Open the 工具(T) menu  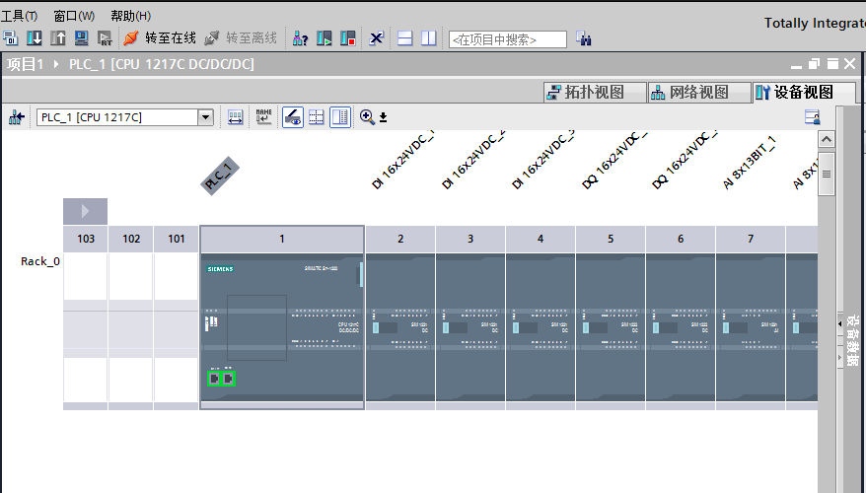coord(19,16)
